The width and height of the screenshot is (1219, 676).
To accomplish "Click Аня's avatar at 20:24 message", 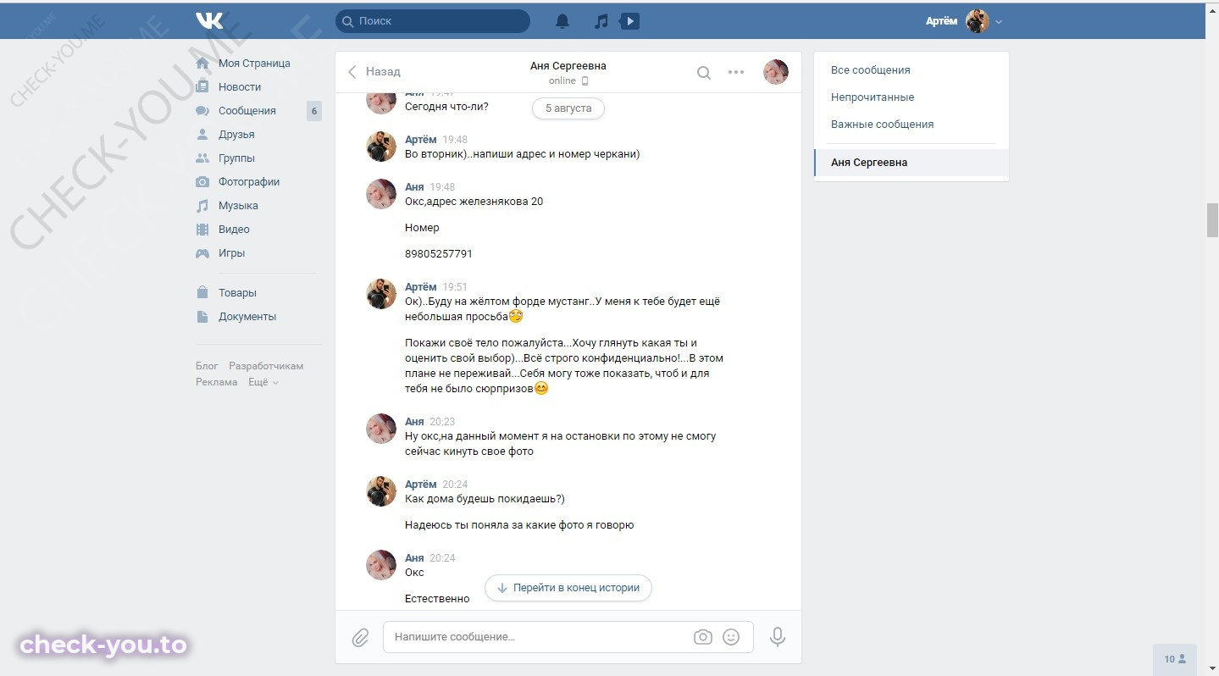I will (381, 564).
